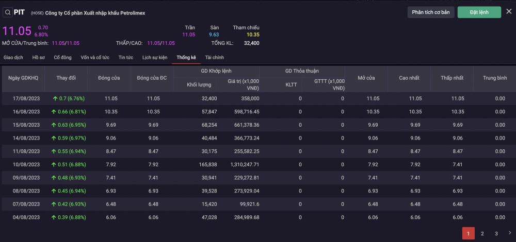Switch to the Giao dịch tab

tap(13, 58)
